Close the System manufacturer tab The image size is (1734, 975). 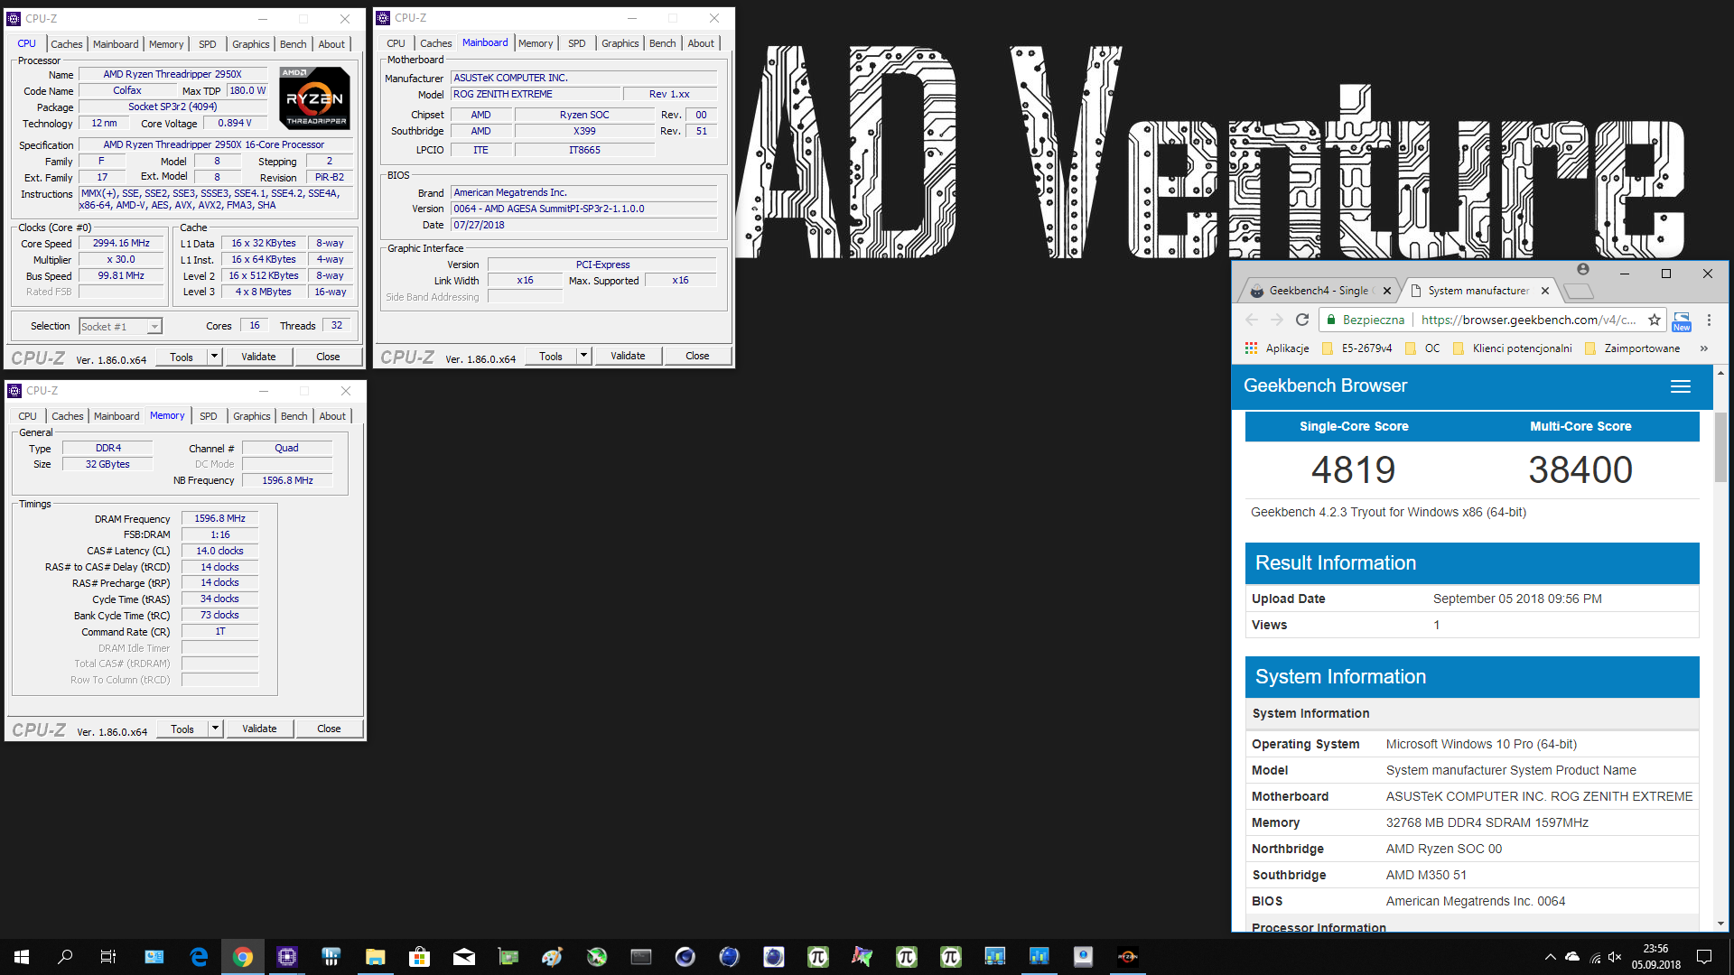(1544, 291)
